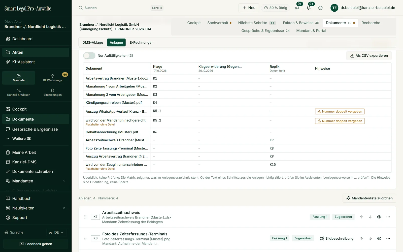403x252 pixels.
Task: Focus the Suchen search field
Action: [x=121, y=8]
